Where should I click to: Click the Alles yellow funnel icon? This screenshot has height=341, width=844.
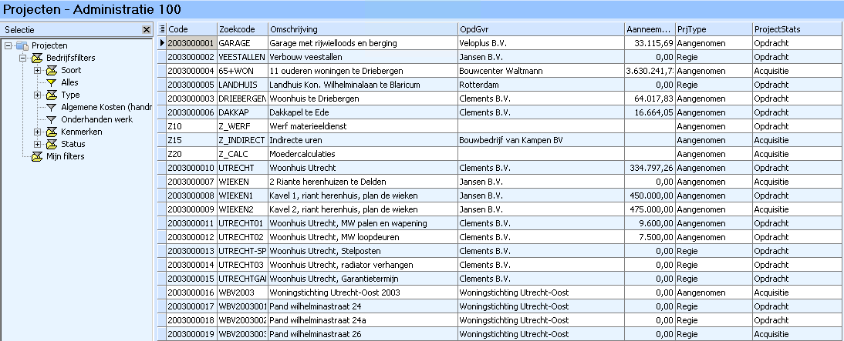click(51, 82)
